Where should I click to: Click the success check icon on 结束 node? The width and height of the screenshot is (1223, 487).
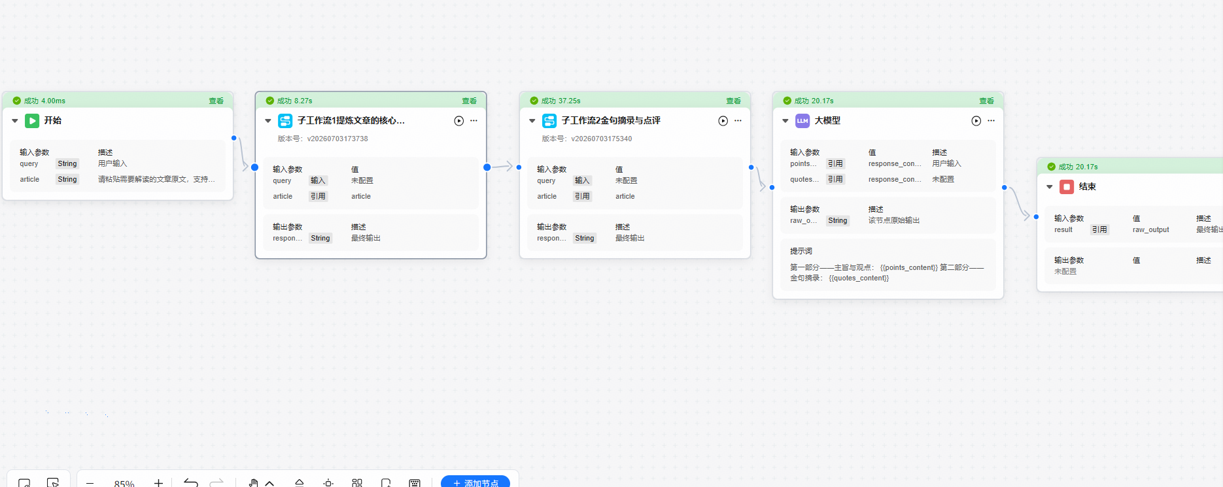point(1052,167)
